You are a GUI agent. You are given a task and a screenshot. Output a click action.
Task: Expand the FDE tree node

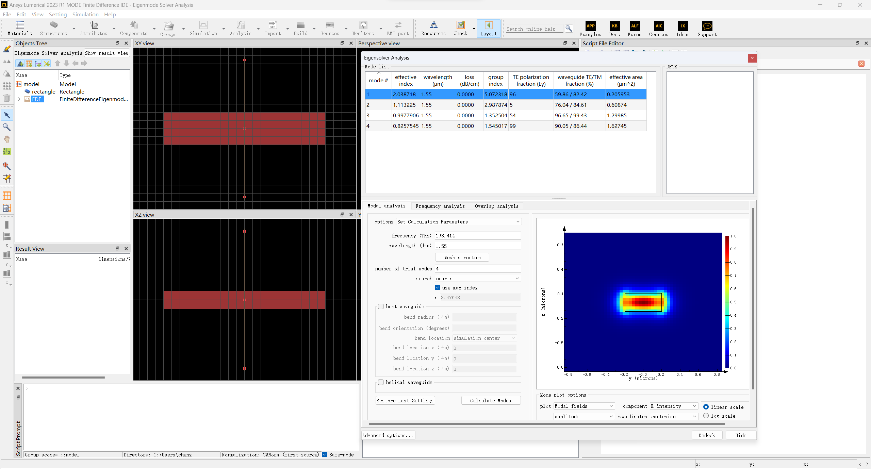point(19,99)
